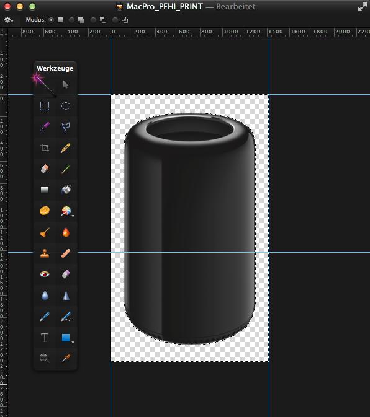Activate the yellow Pencil tool

click(66, 147)
